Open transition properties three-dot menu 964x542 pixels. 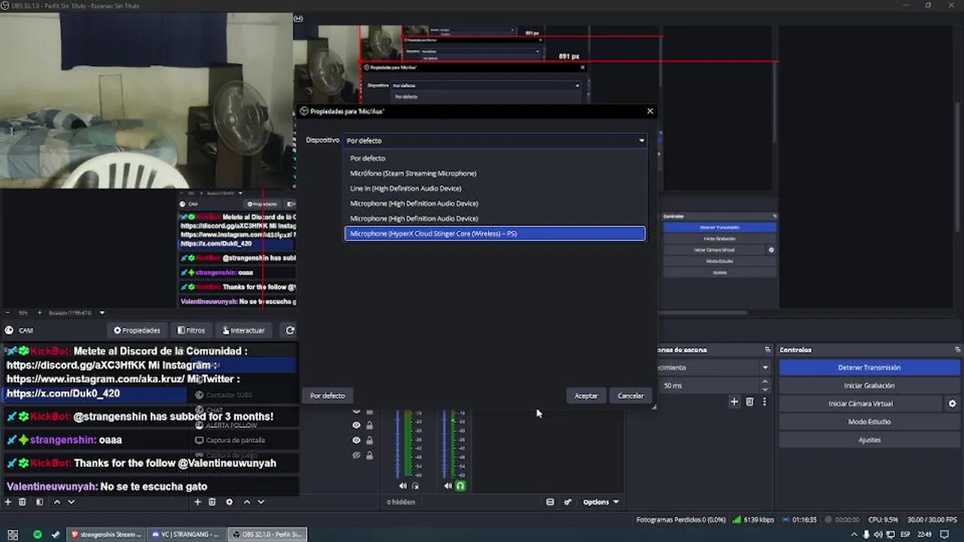[764, 402]
